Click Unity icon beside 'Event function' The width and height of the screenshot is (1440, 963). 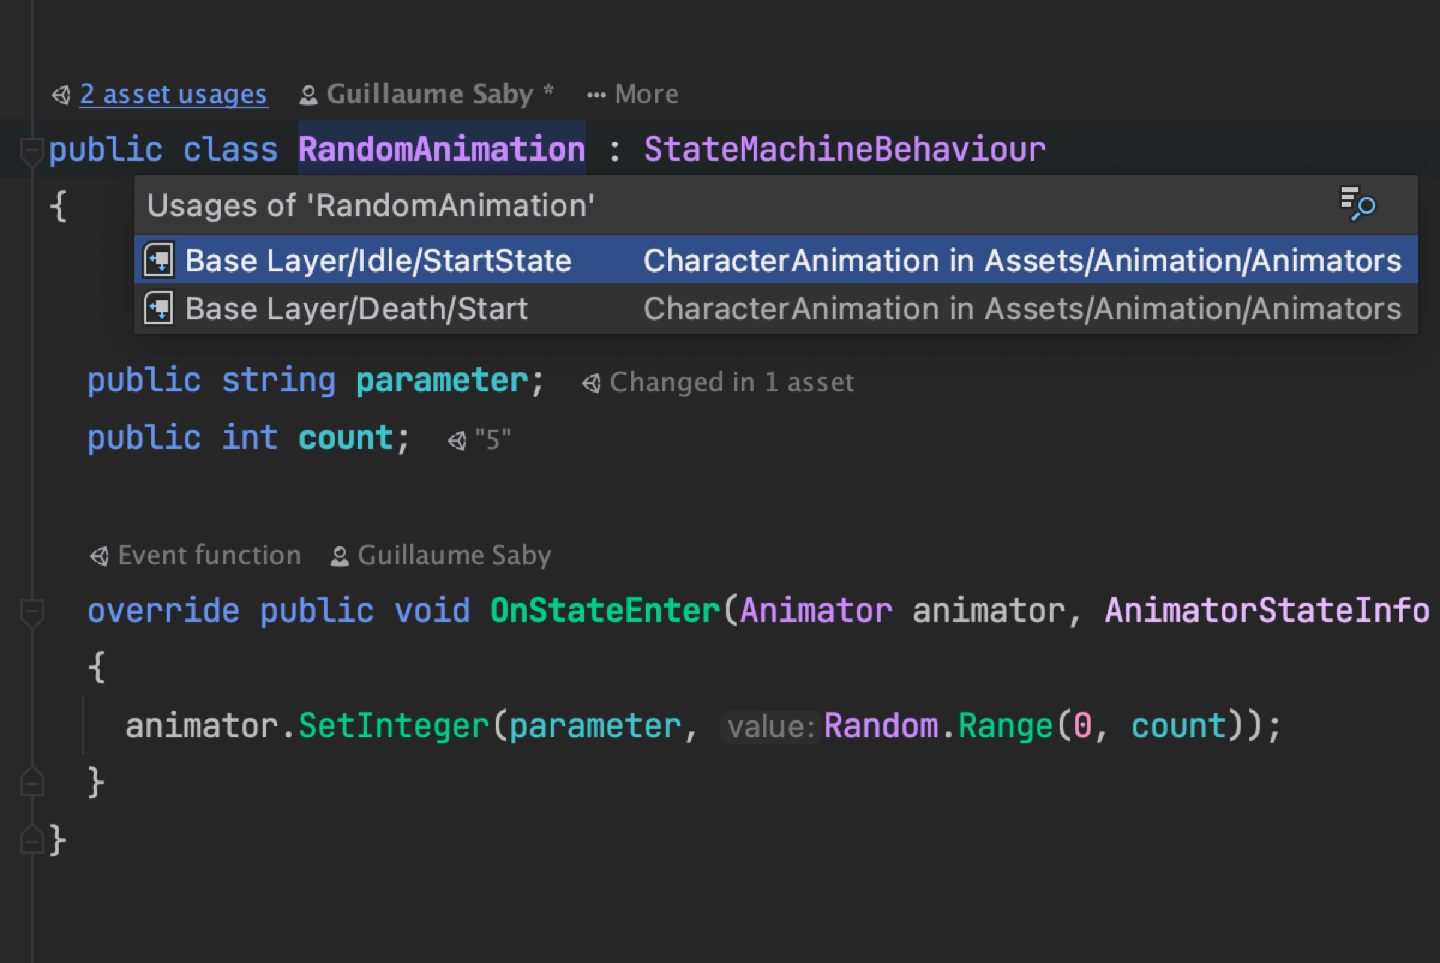point(100,557)
